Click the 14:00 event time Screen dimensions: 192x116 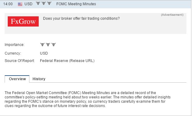coord(8,4)
